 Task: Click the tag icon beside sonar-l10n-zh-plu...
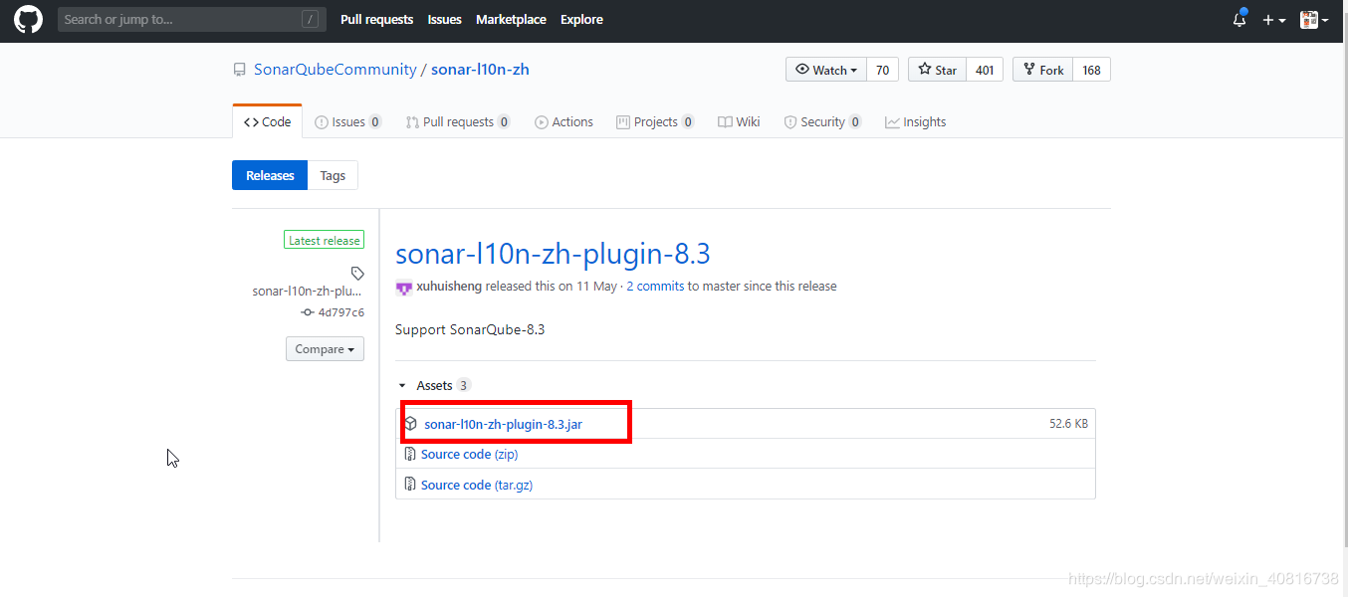point(357,273)
